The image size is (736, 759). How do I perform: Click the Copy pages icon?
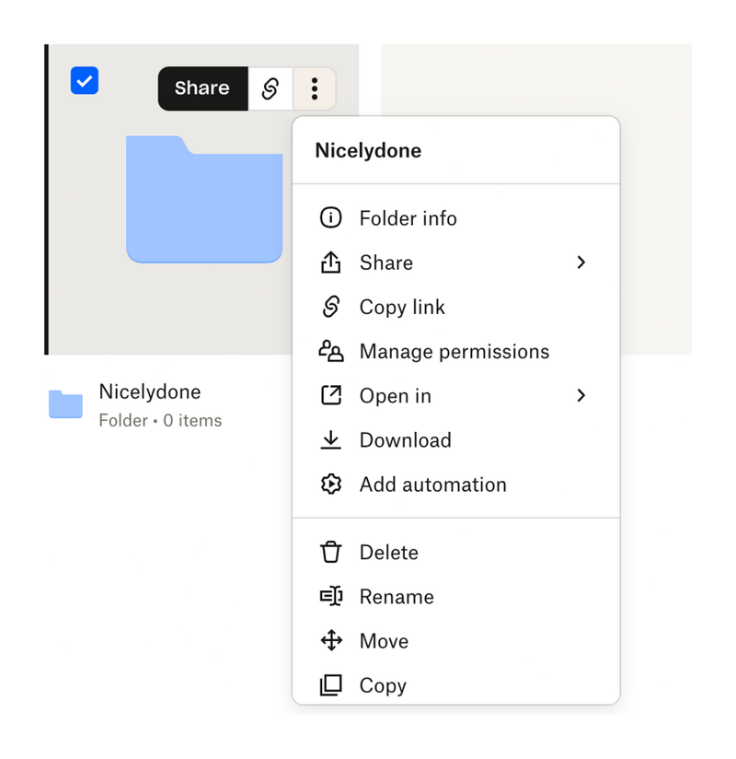click(x=331, y=684)
